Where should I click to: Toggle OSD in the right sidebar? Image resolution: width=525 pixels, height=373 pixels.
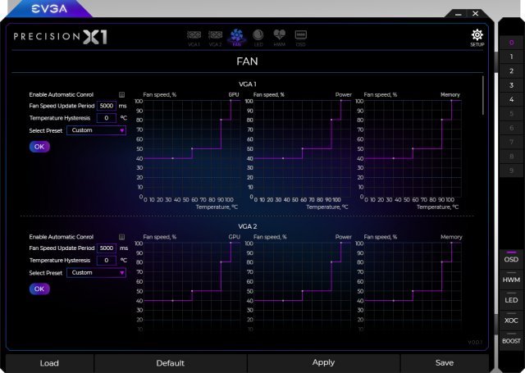click(x=511, y=259)
